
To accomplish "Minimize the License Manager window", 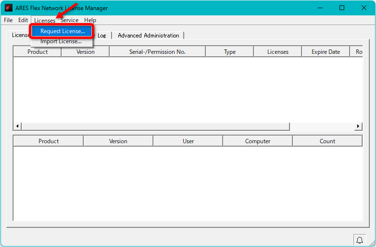I will click(x=320, y=8).
